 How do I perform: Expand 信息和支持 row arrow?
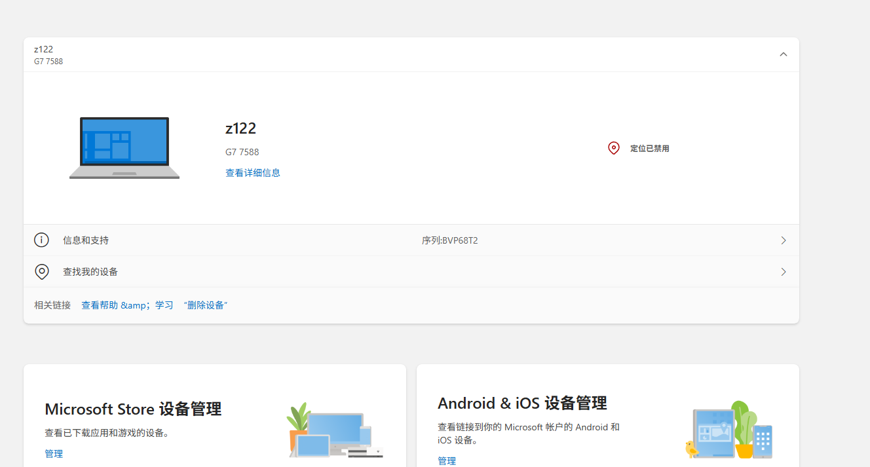(784, 240)
